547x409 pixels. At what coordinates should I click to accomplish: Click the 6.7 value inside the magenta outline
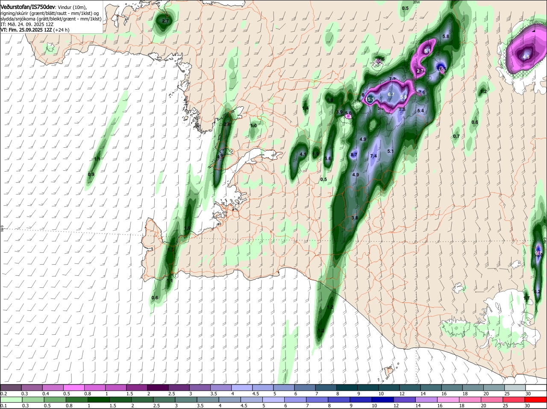click(x=391, y=94)
